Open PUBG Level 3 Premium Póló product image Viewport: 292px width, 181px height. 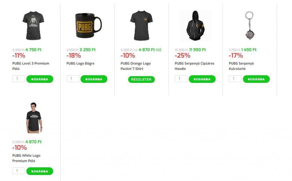point(33,26)
